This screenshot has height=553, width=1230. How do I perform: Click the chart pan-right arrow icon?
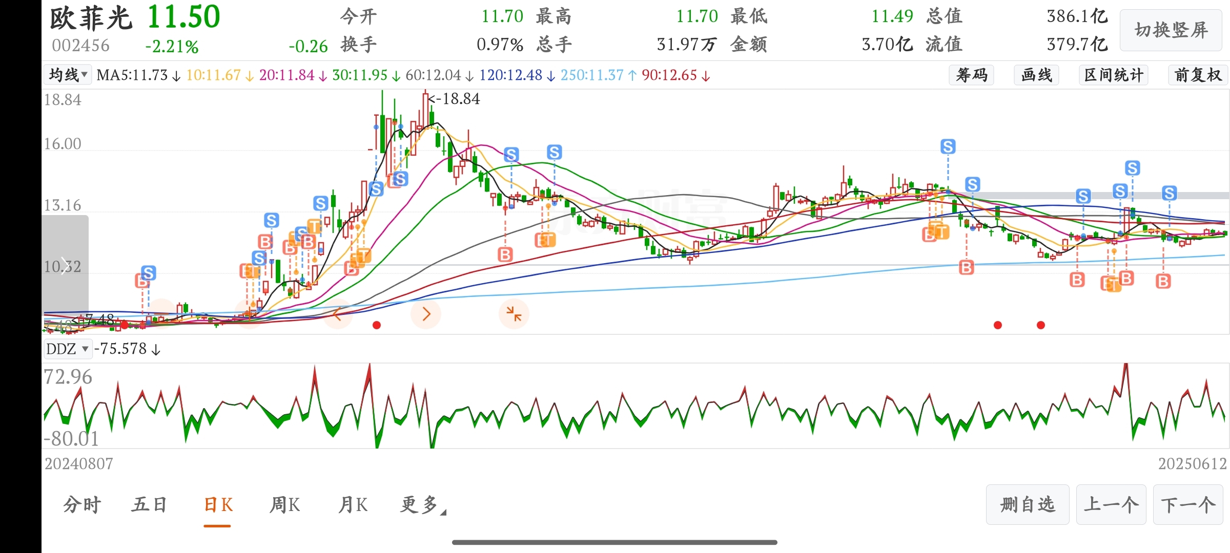(426, 314)
